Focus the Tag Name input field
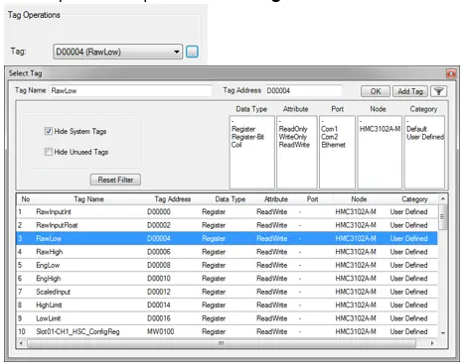464x364 pixels. pos(130,90)
